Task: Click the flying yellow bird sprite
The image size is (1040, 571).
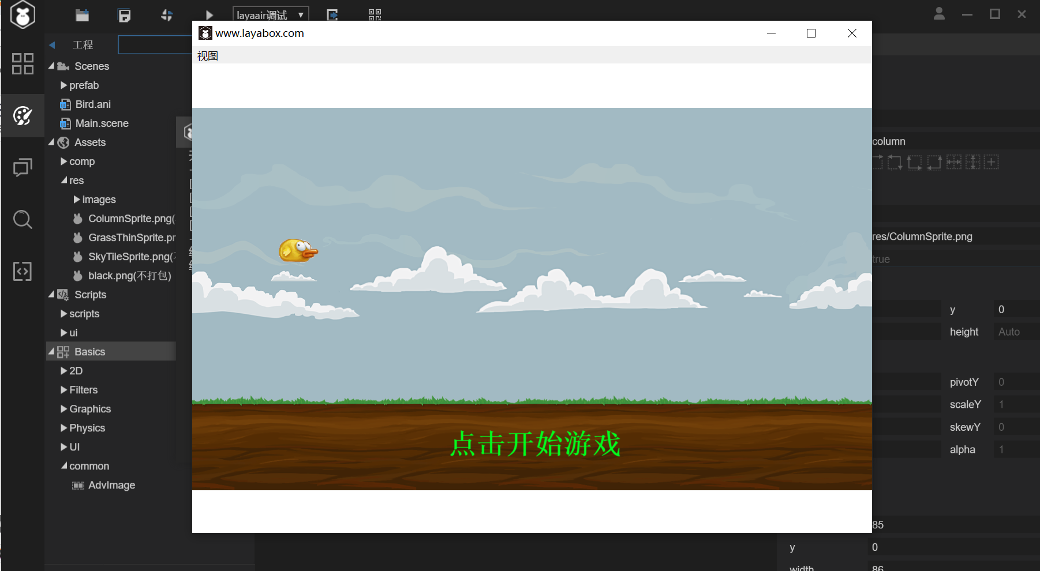Action: tap(298, 250)
